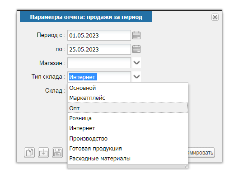Click the 'Период с' date field
234x178 pixels.
tap(99, 35)
